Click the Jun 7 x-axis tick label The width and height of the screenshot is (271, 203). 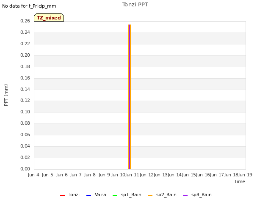76,175
